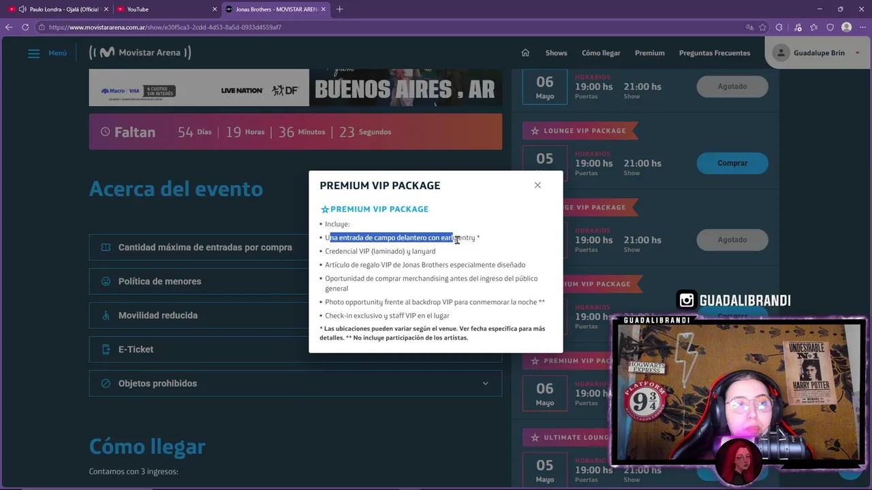Image resolution: width=872 pixels, height=490 pixels.
Task: Reload the page with the refresh icon
Action: click(x=25, y=27)
